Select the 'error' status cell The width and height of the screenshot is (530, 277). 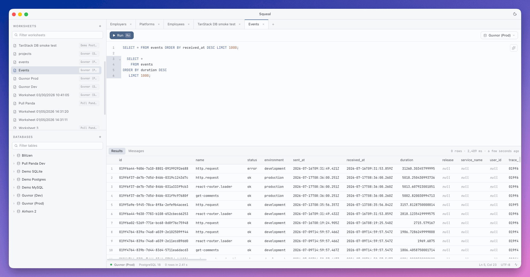(x=252, y=169)
